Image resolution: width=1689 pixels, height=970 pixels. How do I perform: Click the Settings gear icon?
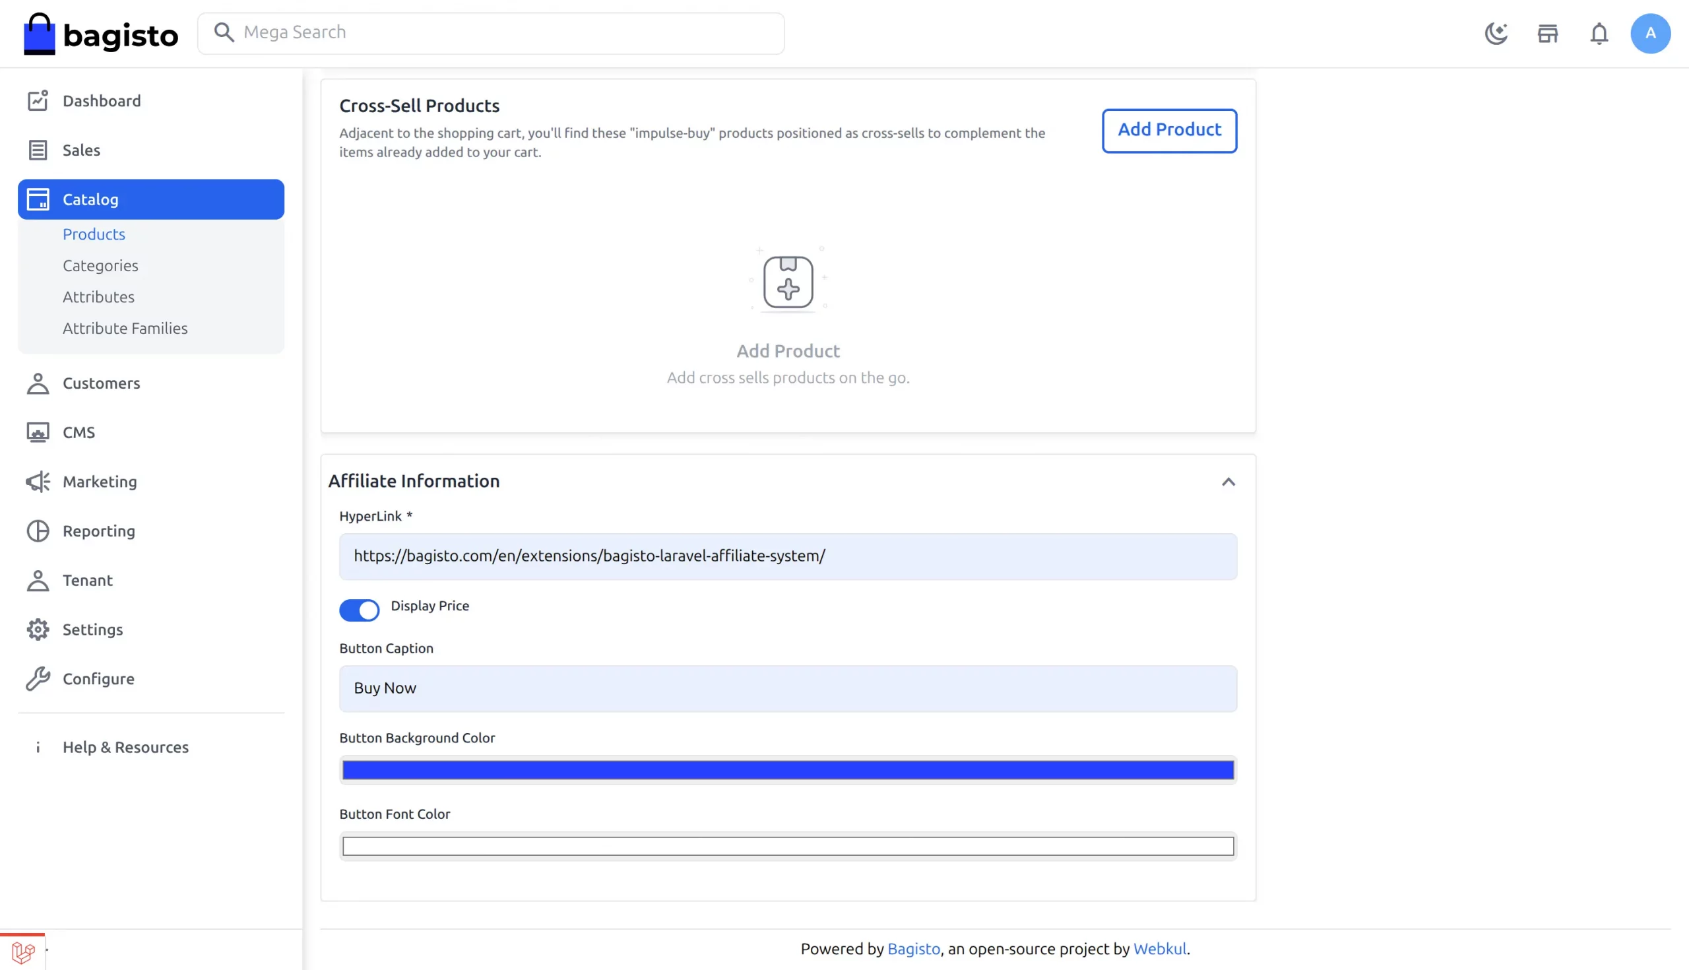tap(38, 630)
